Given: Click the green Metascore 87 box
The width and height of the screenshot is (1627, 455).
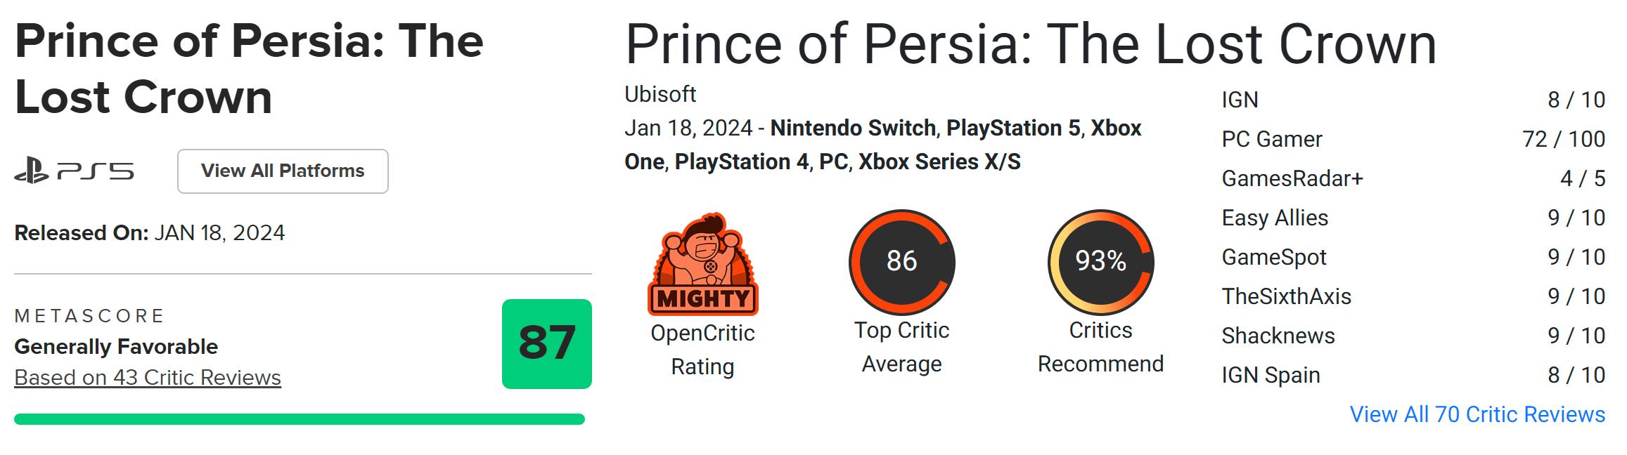Looking at the screenshot, I should [x=546, y=343].
